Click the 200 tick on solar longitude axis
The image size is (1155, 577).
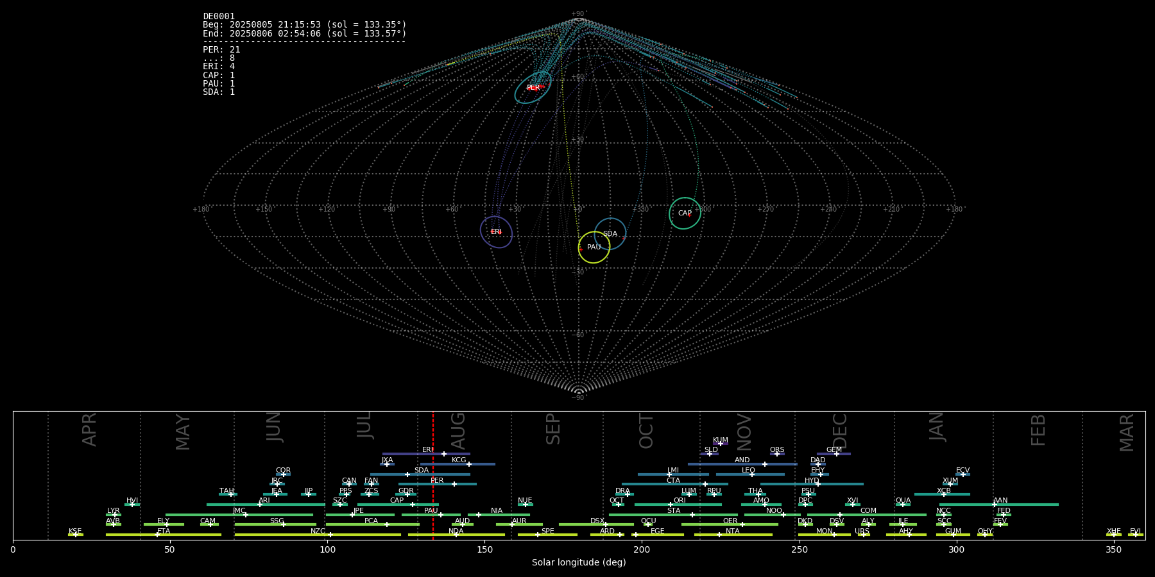click(642, 549)
